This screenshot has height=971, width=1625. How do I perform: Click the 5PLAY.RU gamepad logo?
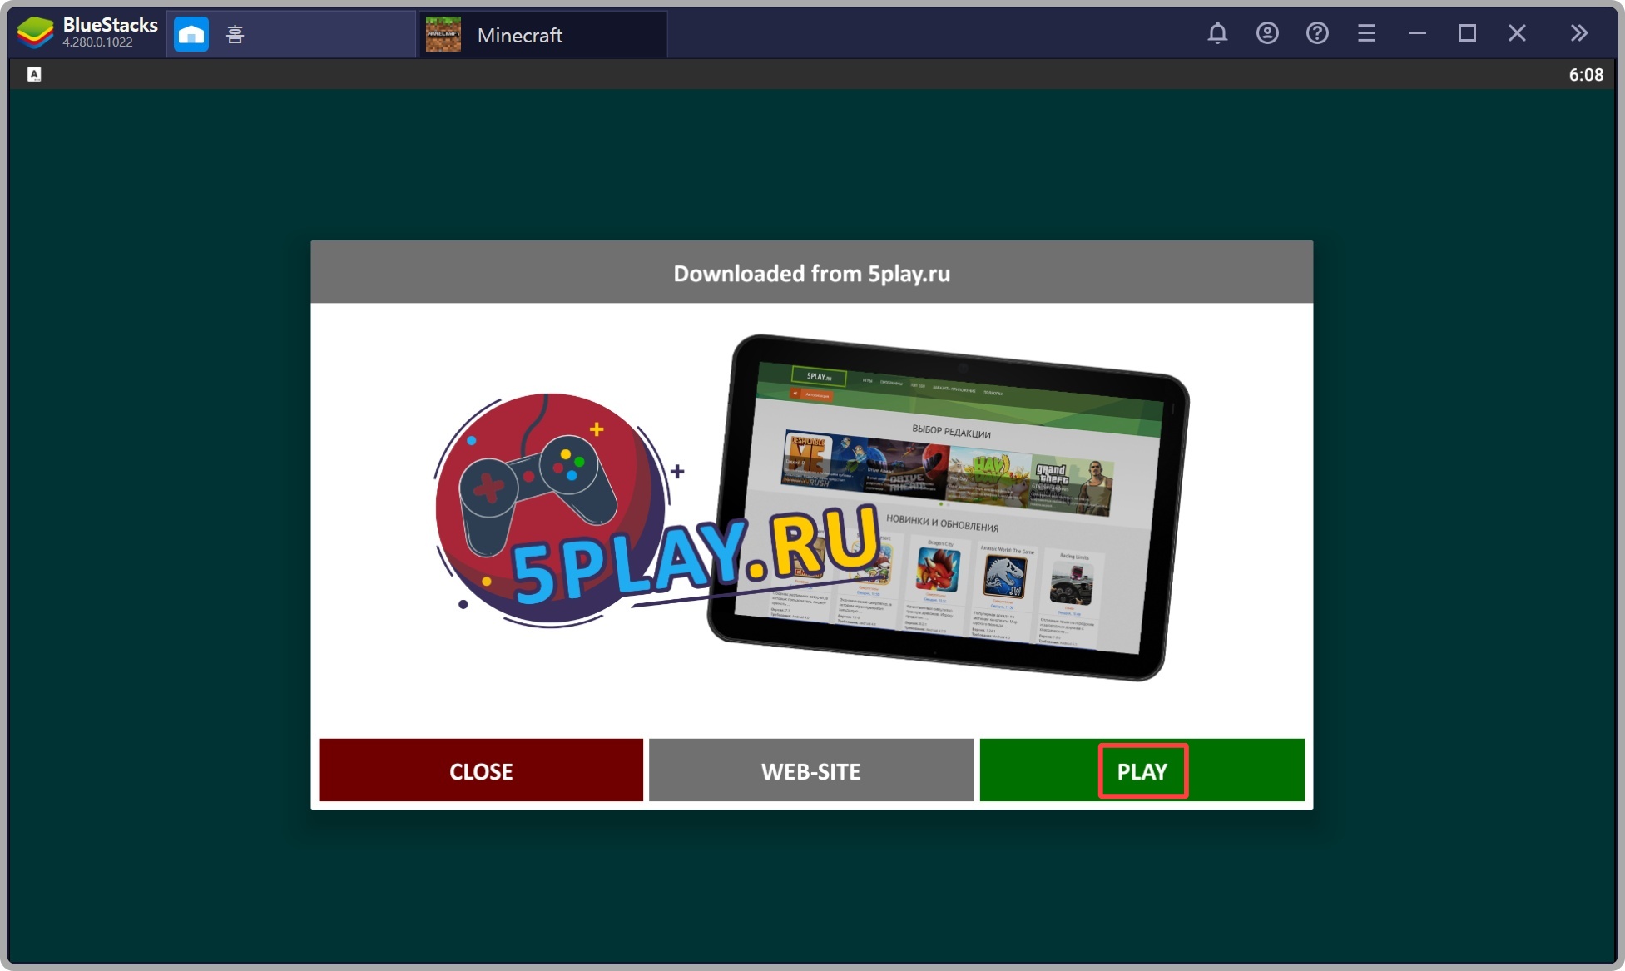click(549, 509)
